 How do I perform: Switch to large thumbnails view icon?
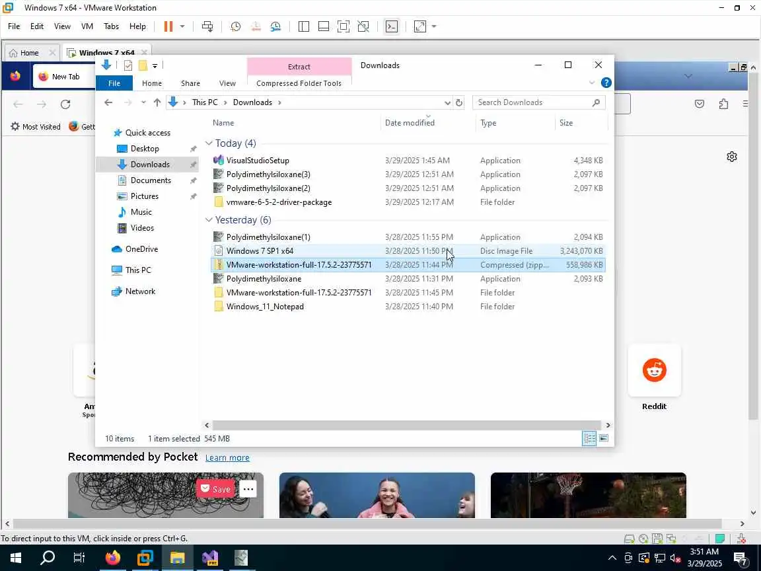click(603, 438)
